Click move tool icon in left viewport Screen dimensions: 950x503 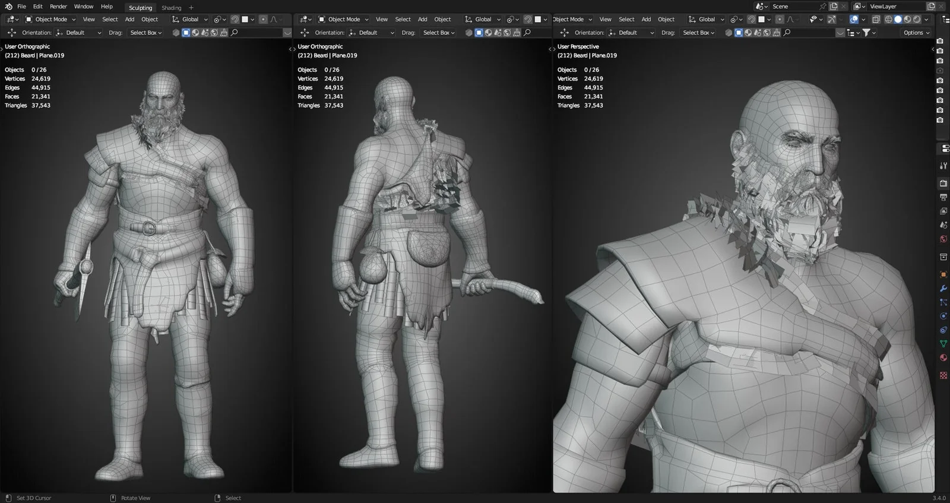[11, 33]
